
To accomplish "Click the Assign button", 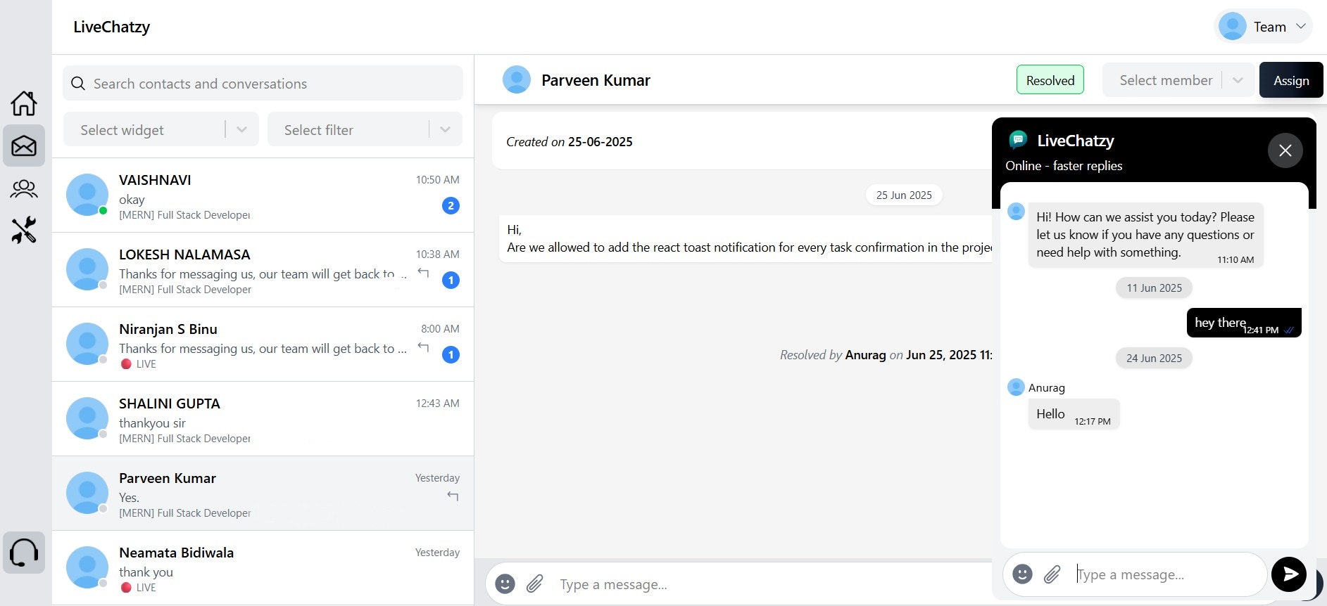I will pos(1291,80).
